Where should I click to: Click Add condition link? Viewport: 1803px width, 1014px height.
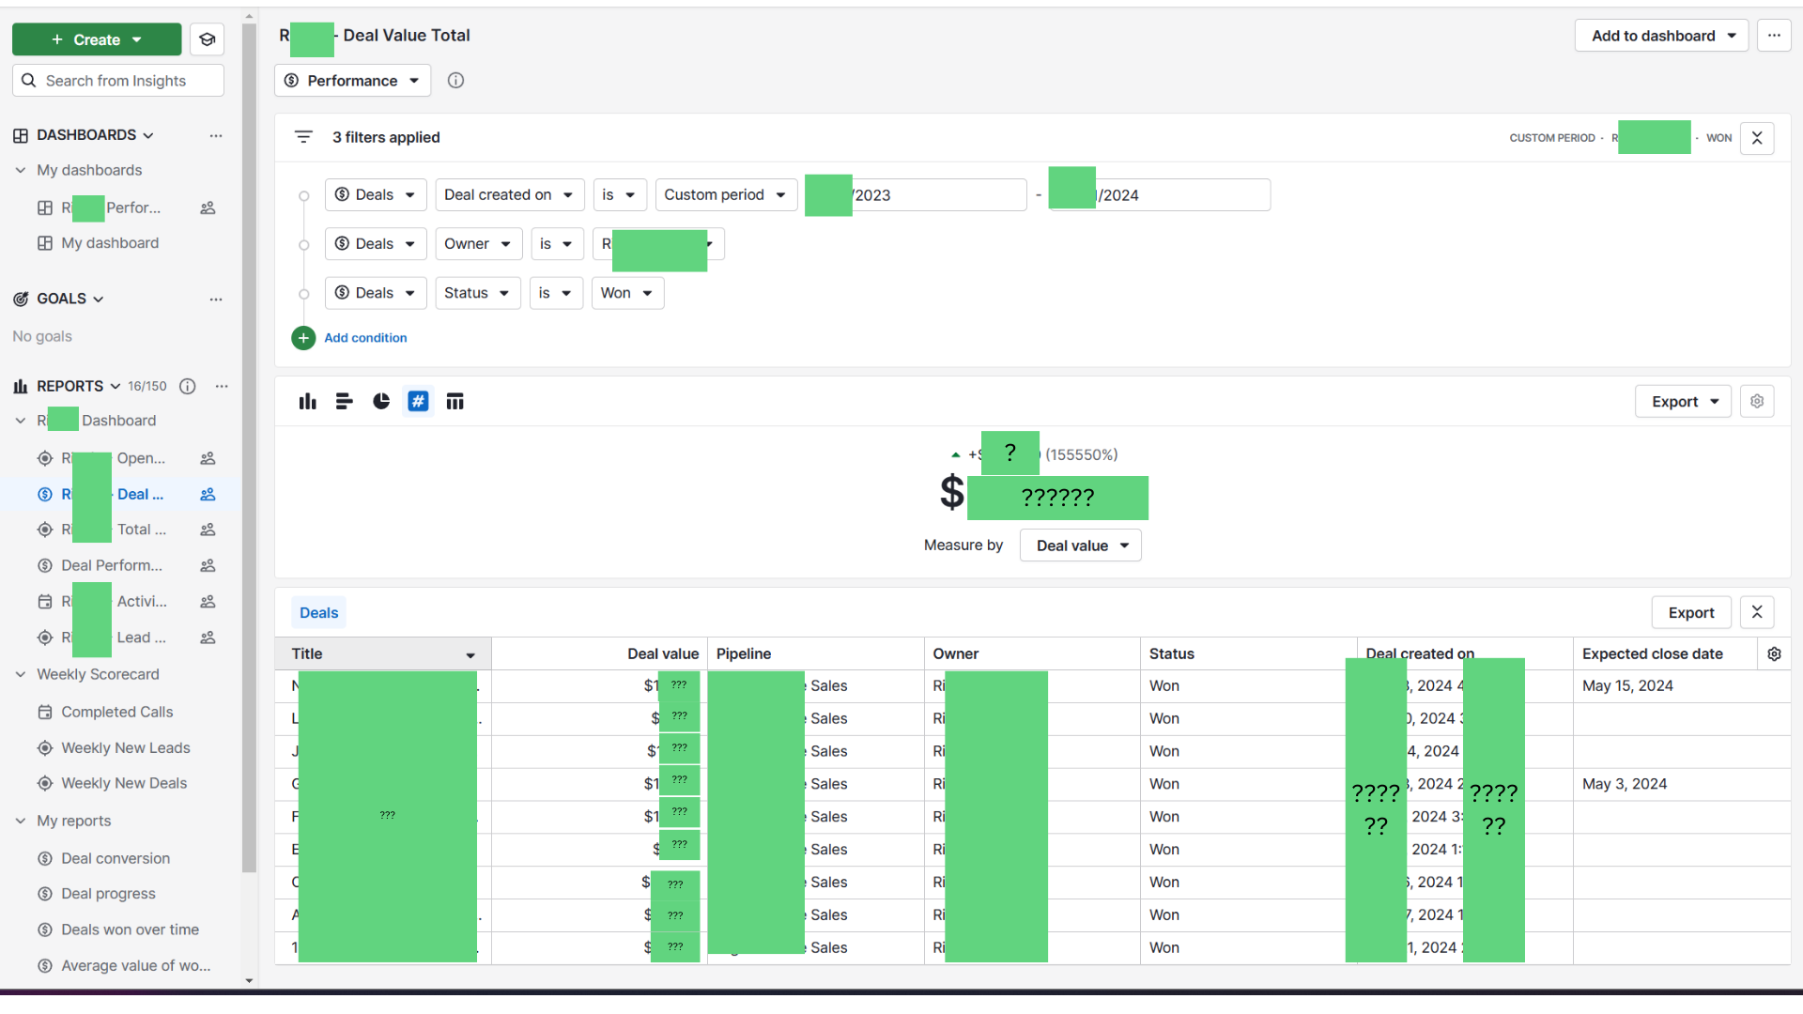365,338
